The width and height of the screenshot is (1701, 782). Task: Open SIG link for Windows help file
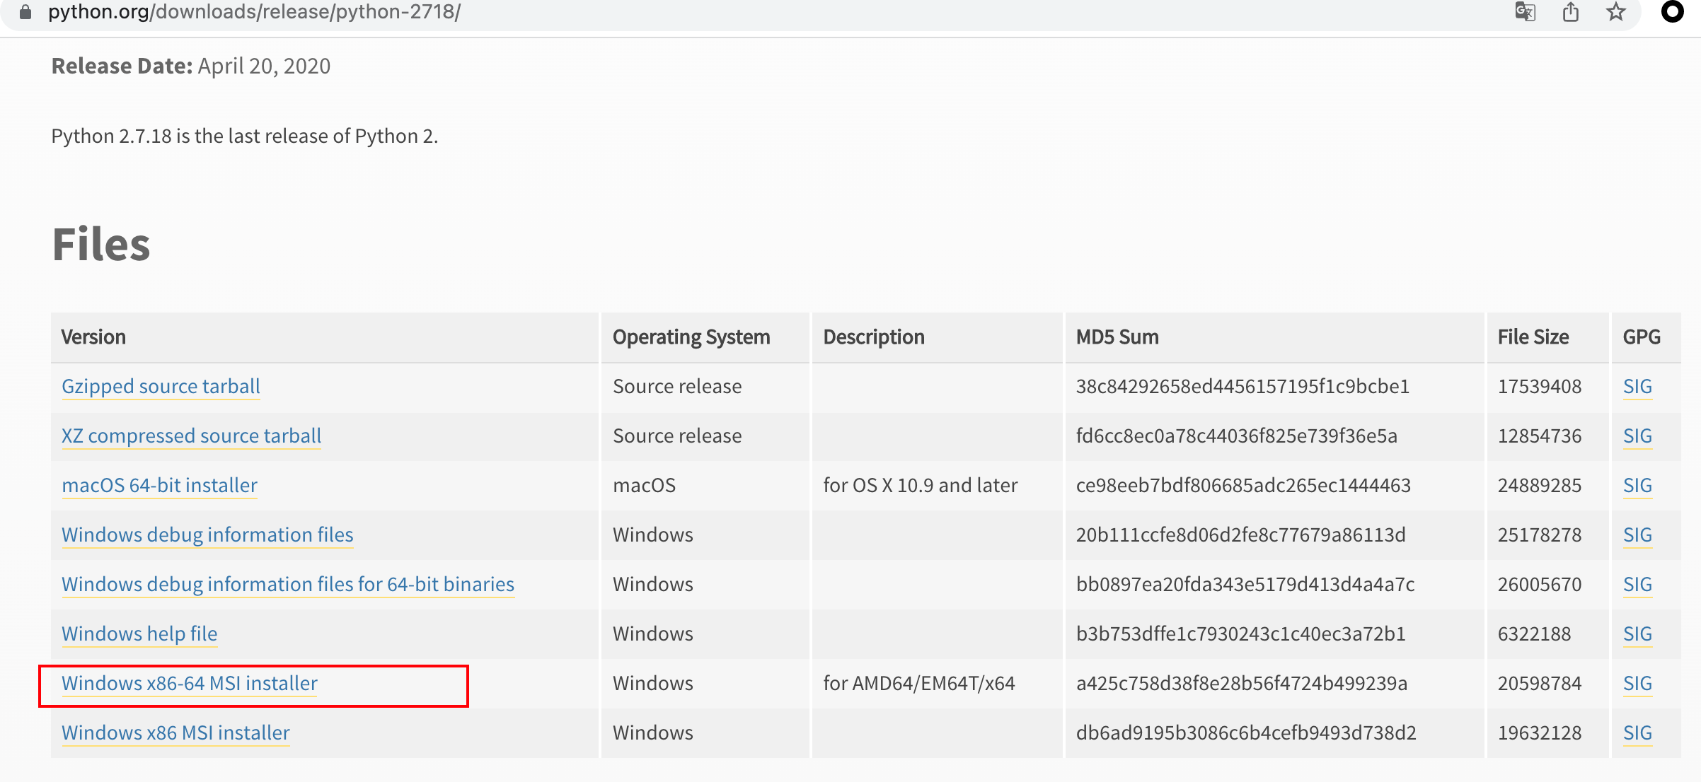(1637, 634)
